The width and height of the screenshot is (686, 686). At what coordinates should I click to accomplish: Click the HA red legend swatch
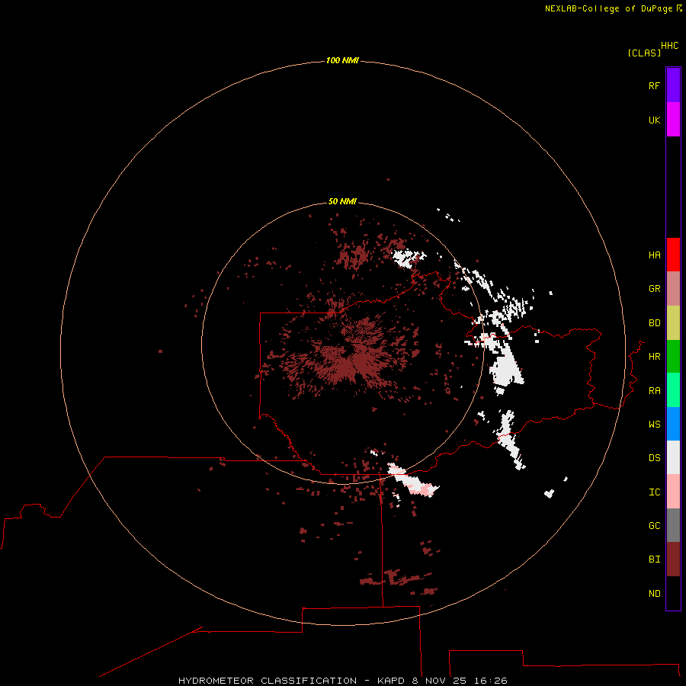click(673, 255)
